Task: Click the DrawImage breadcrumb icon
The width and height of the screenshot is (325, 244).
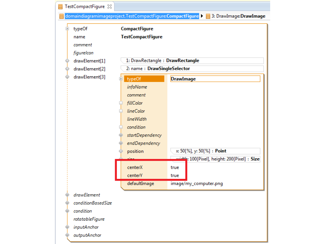Action: coord(208,16)
